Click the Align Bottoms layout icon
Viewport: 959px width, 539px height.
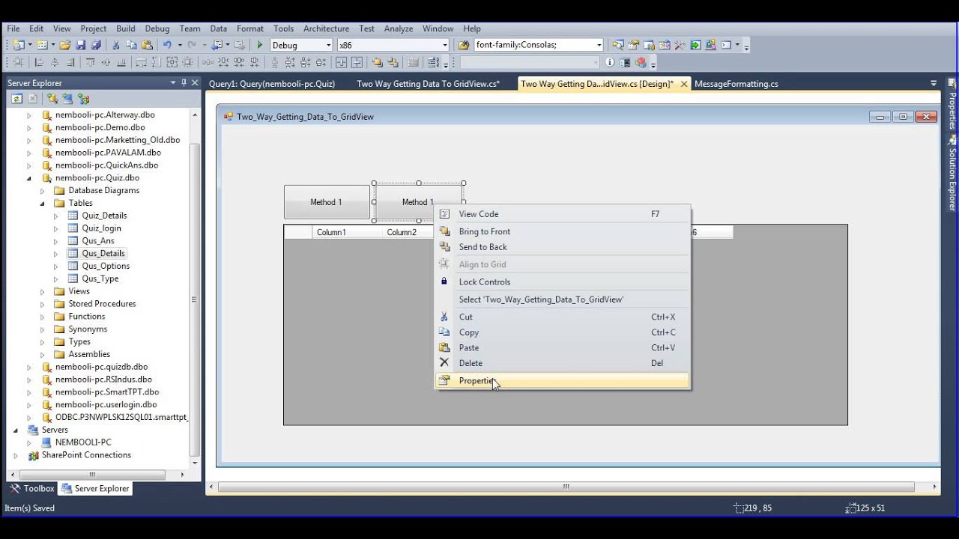[x=121, y=63]
